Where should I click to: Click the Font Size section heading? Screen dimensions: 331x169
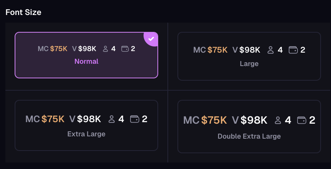click(23, 12)
